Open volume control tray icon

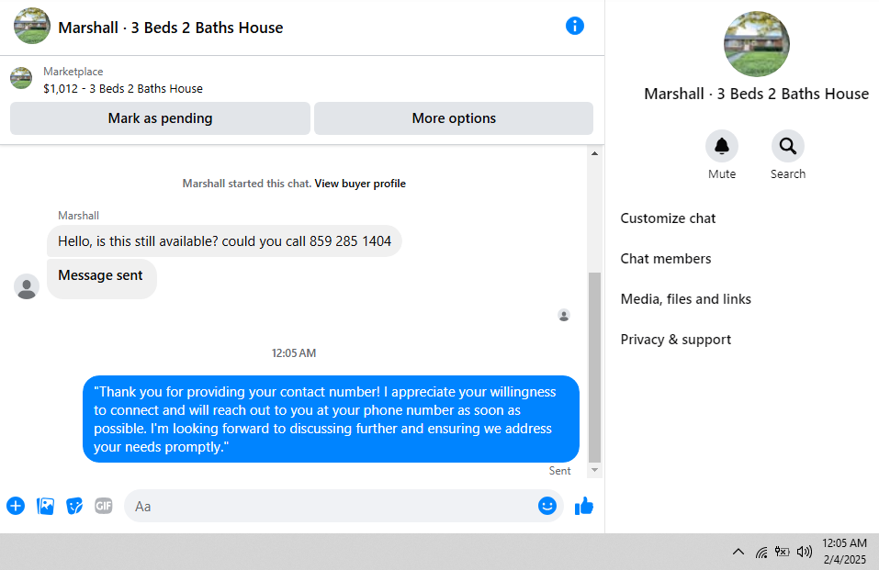tap(805, 552)
